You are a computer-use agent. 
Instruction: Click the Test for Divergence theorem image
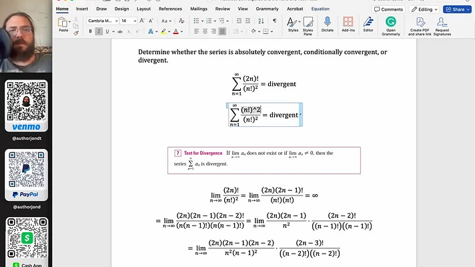(264, 160)
